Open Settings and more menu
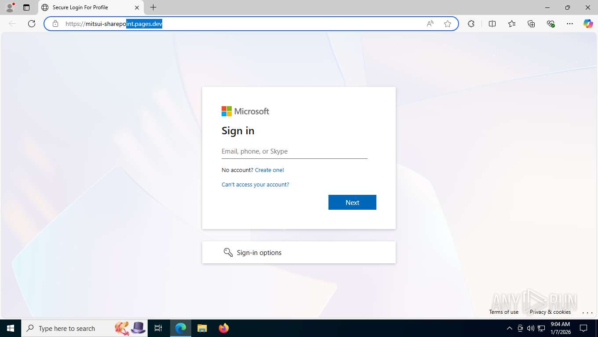 pyautogui.click(x=570, y=24)
